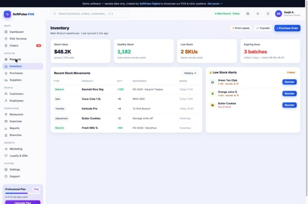Screen dimensions: 308x204
Task: Click the red Orders count badge
Action: click(x=38, y=46)
